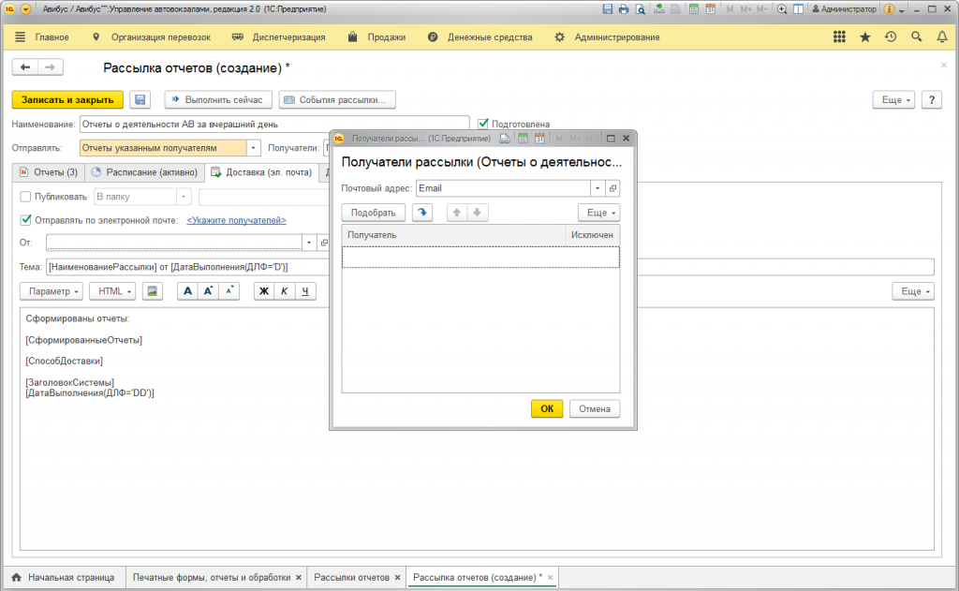Expand the Отправлять dropdown arrow
The image size is (959, 591).
(x=254, y=148)
